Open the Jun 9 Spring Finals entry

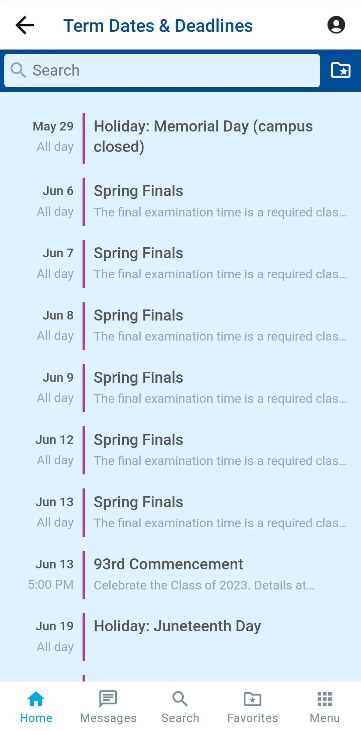[180, 388]
